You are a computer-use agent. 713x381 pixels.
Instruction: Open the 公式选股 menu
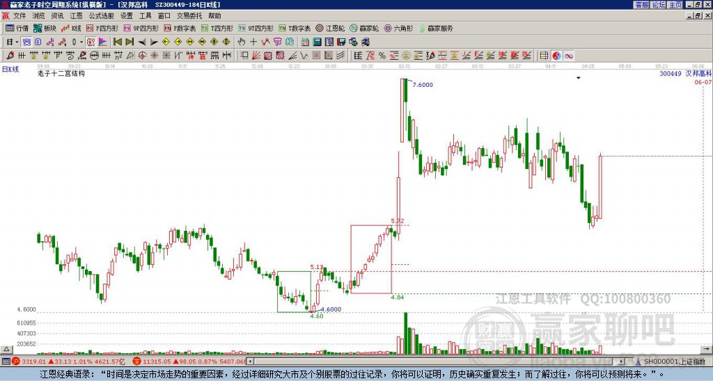click(101, 16)
